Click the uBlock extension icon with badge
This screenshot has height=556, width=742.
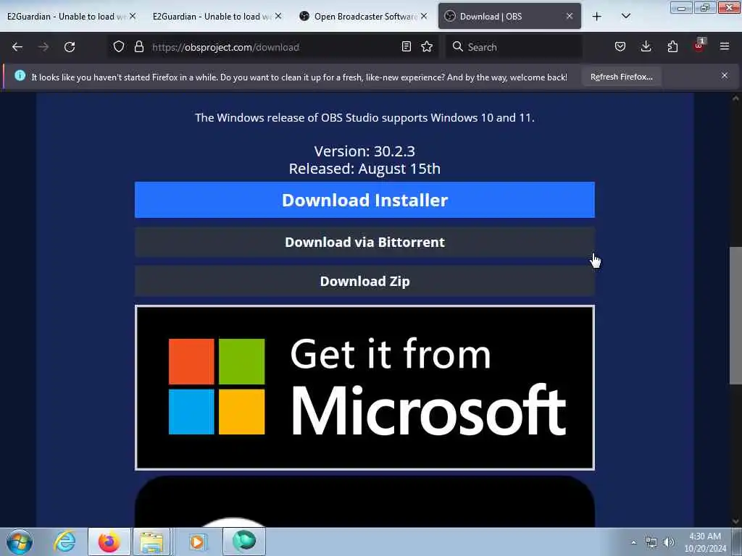(x=699, y=46)
